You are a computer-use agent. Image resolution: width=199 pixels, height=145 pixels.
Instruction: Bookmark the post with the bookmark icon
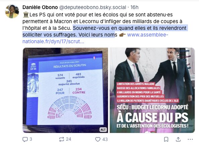166,139
